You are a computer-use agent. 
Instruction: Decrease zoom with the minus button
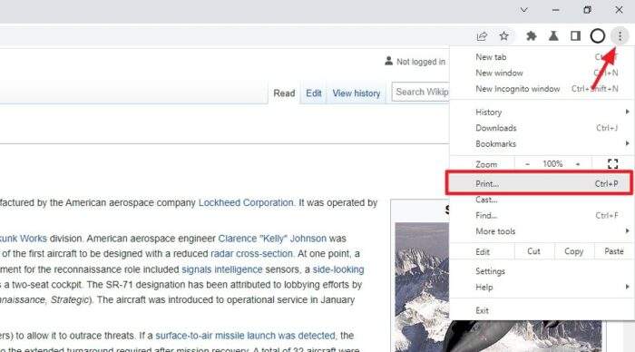(527, 164)
